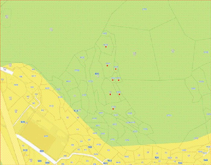The height and width of the screenshot is (165, 211).
Task: Select the bottommost red point marker
Action: point(113,109)
